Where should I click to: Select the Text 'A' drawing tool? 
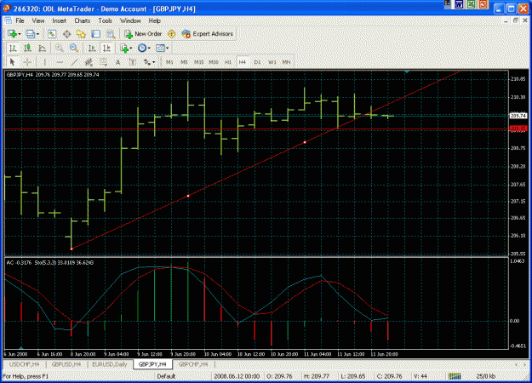click(x=117, y=62)
